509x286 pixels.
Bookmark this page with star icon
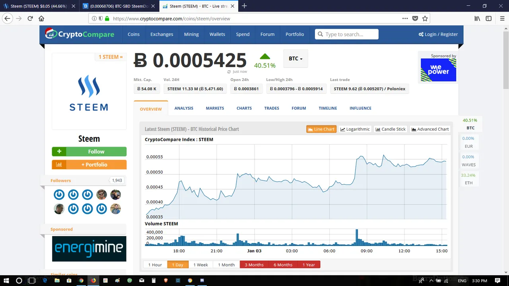point(425,18)
